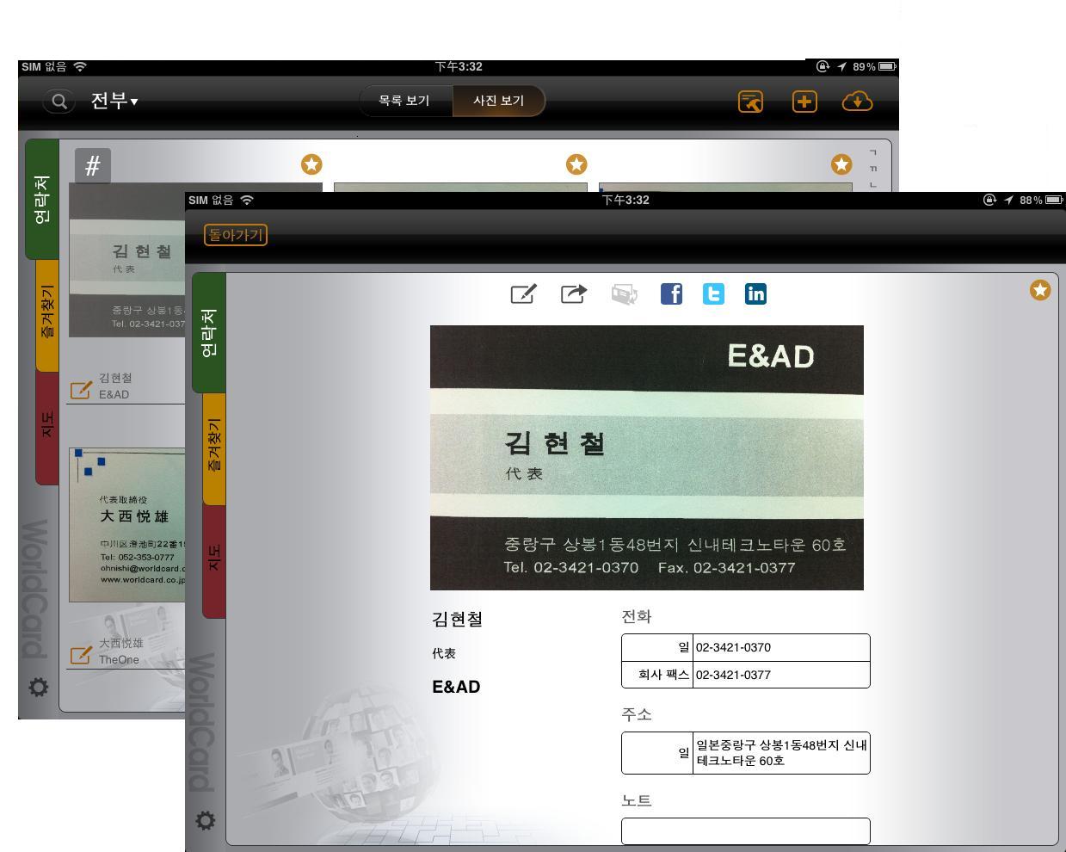
Task: Tap the card edit icon in top toolbar
Action: coord(750,102)
